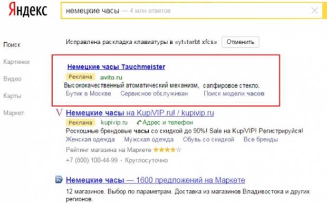Screen dimensions: 327x204
Task: Click the Круглосуточно working hours text
Action: coord(147,160)
